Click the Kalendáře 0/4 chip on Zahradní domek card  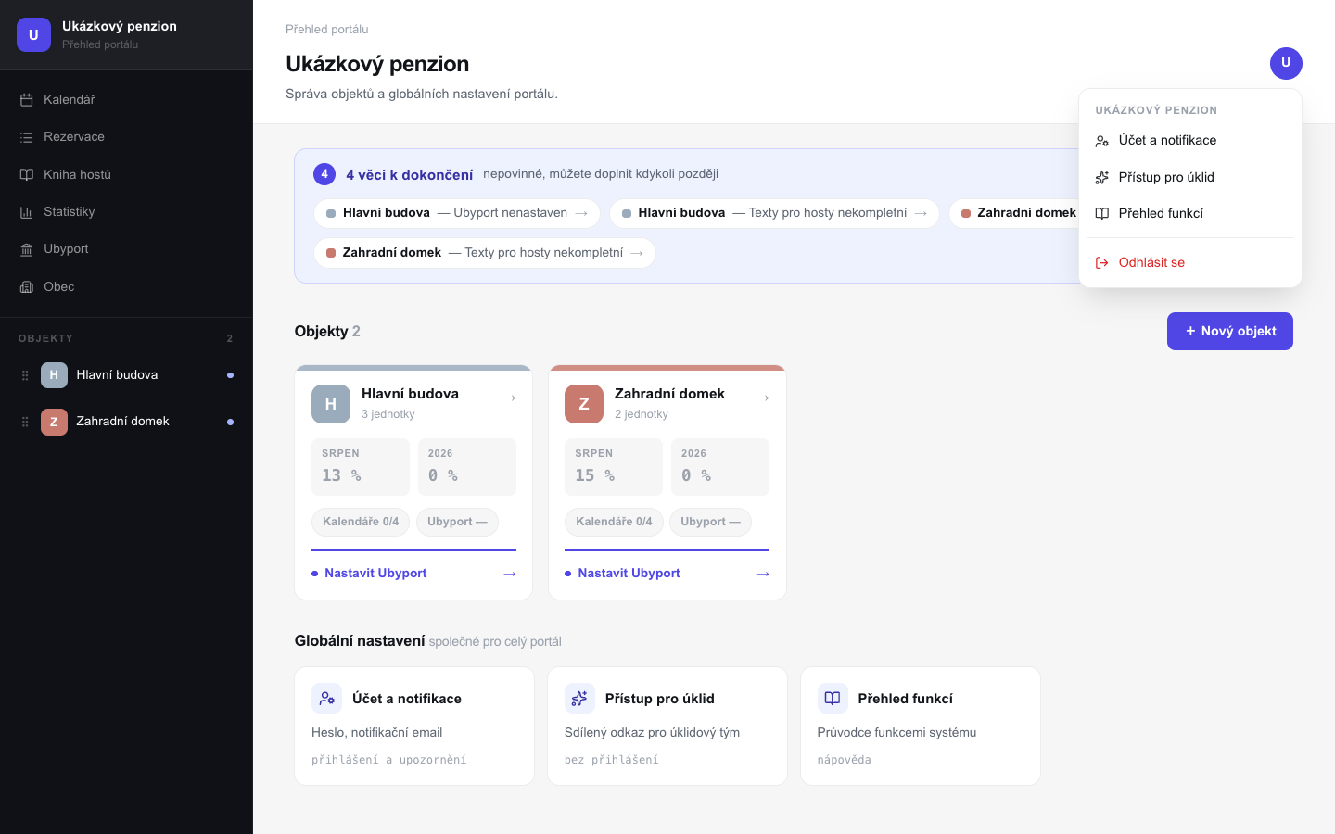pos(614,522)
